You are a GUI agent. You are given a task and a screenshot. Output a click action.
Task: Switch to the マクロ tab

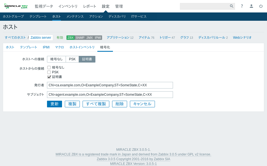pos(59,47)
